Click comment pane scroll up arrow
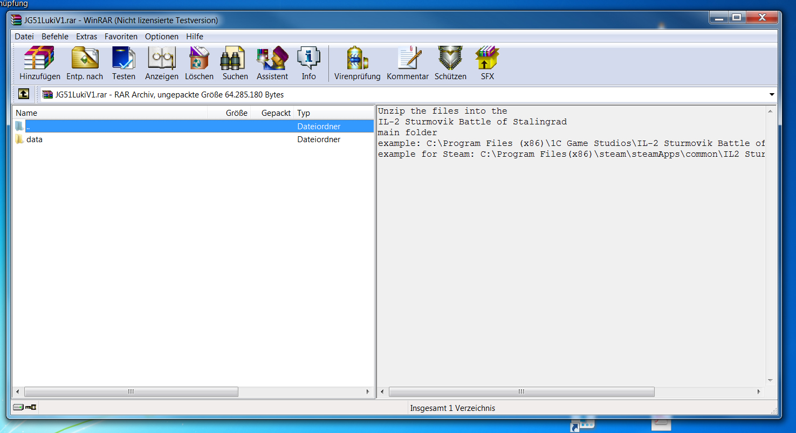 point(771,111)
